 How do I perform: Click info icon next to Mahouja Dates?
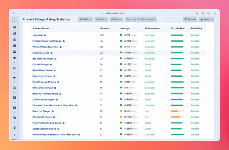click(51, 53)
